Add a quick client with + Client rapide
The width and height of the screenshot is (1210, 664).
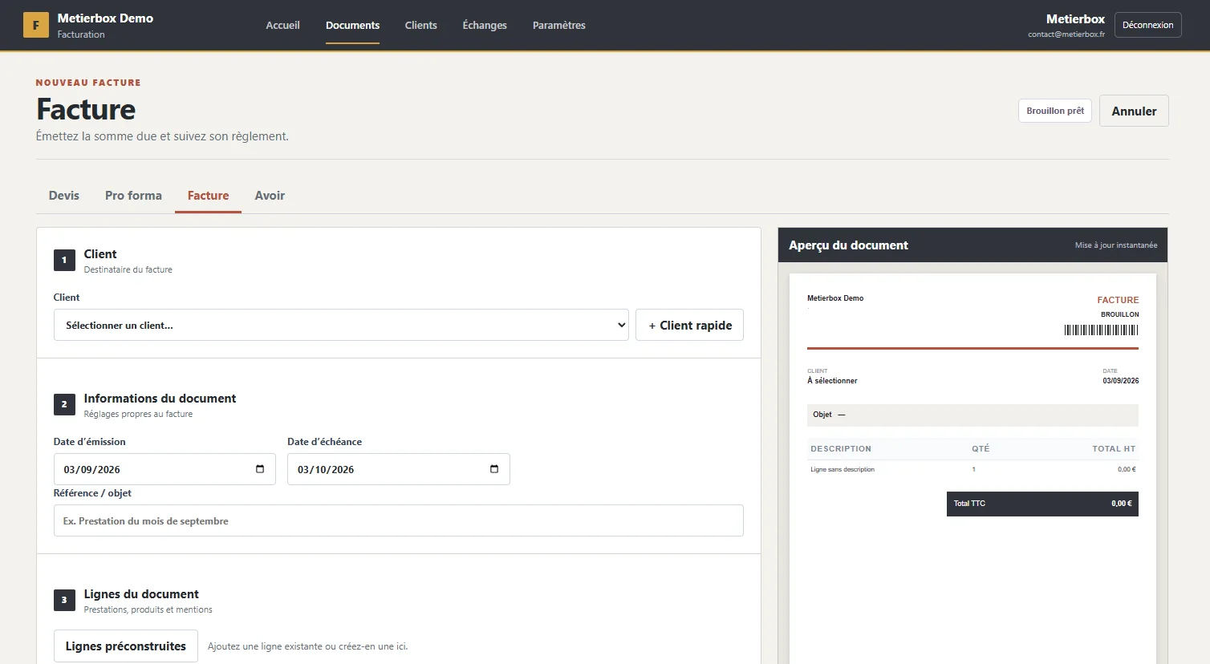pyautogui.click(x=690, y=325)
